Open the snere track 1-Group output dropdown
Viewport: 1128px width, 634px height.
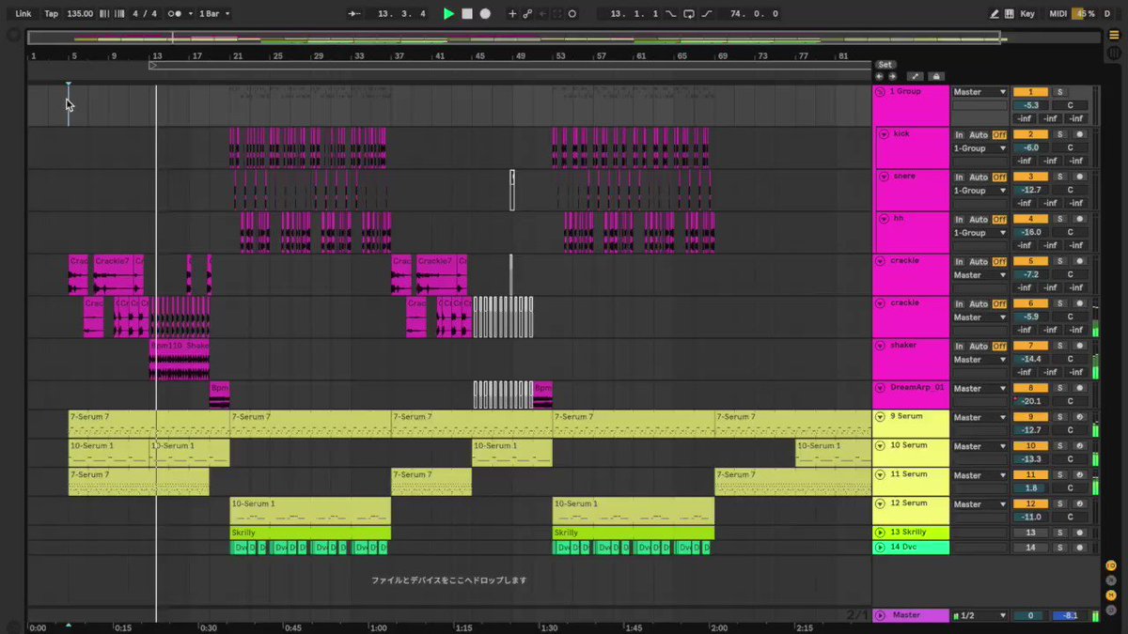980,191
